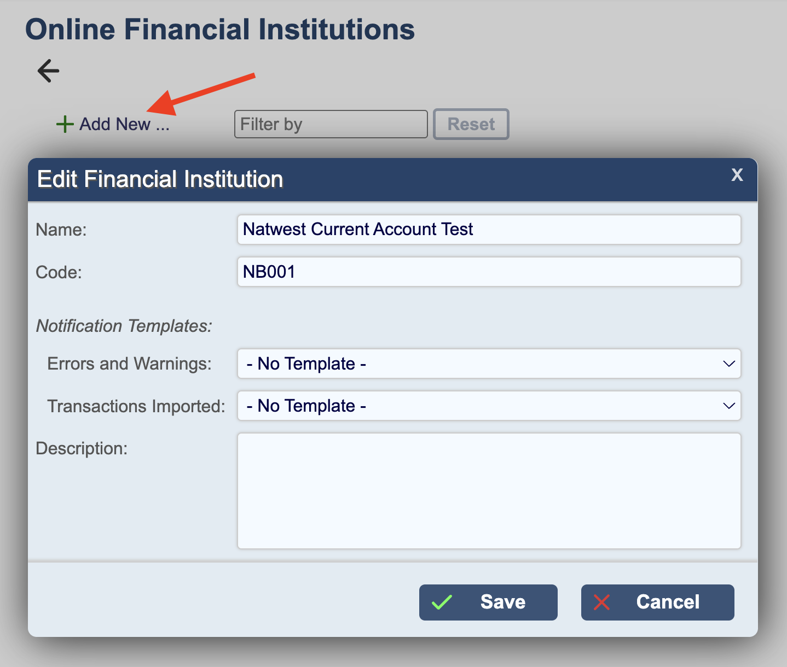This screenshot has width=787, height=667.
Task: Click the Add New ... link text
Action: [x=124, y=124]
